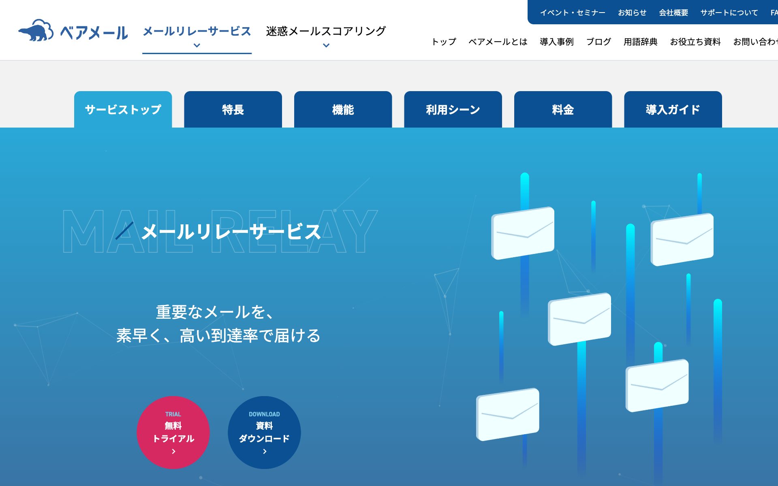
Task: Open メールリレーサービス menu label
Action: tap(197, 31)
